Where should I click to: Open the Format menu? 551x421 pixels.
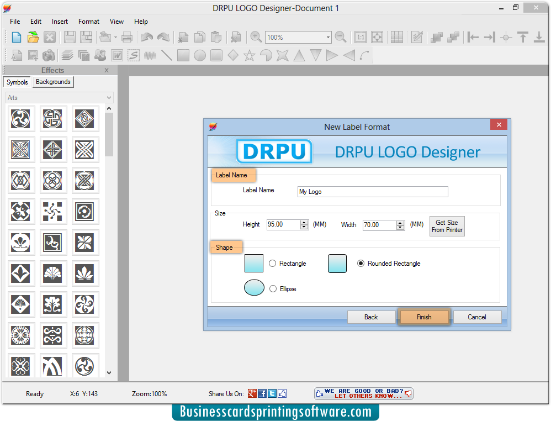coord(89,22)
